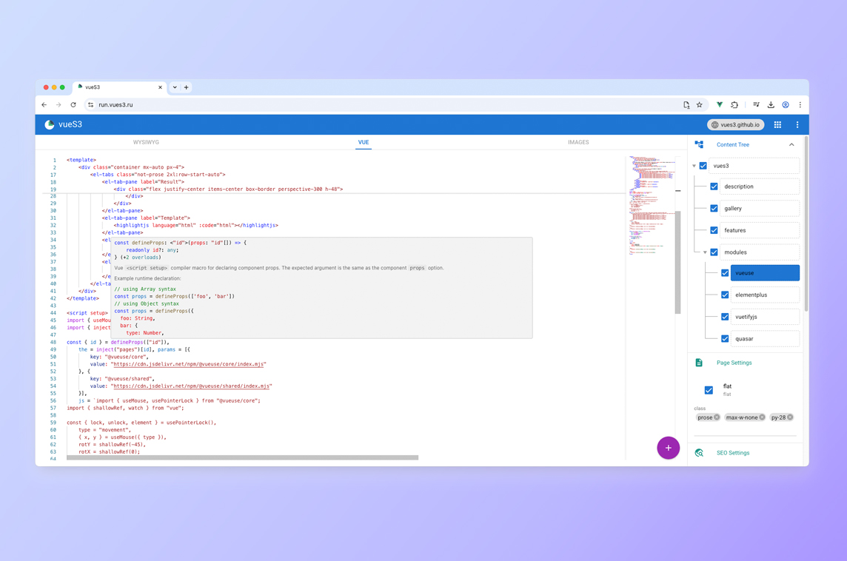Uncheck the vueuse checkbox
Image resolution: width=847 pixels, height=561 pixels.
tap(725, 273)
